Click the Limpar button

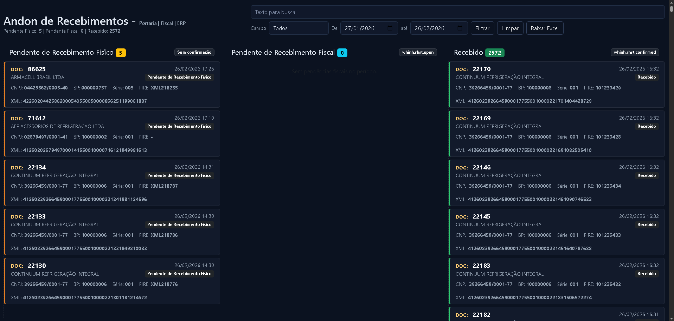(510, 28)
